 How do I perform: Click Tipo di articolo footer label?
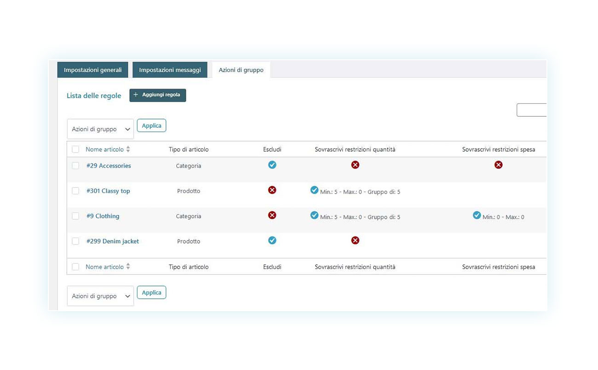189,267
